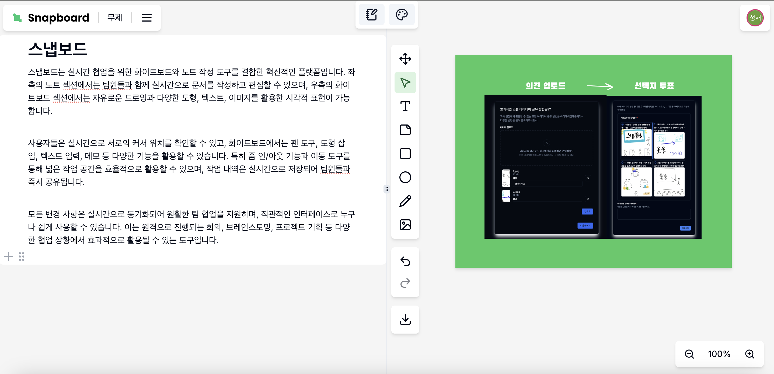774x374 pixels.
Task: Select the text tool
Action: 405,106
